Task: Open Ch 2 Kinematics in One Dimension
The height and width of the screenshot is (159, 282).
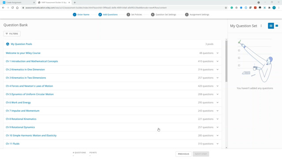Action: click(25, 70)
